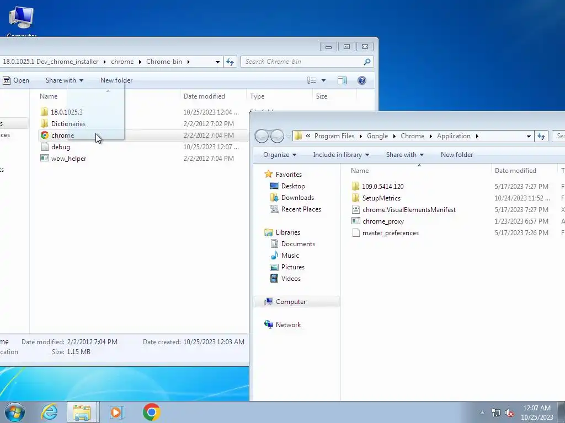The height and width of the screenshot is (423, 565).
Task: Click New folder in Application window
Action: (456, 155)
